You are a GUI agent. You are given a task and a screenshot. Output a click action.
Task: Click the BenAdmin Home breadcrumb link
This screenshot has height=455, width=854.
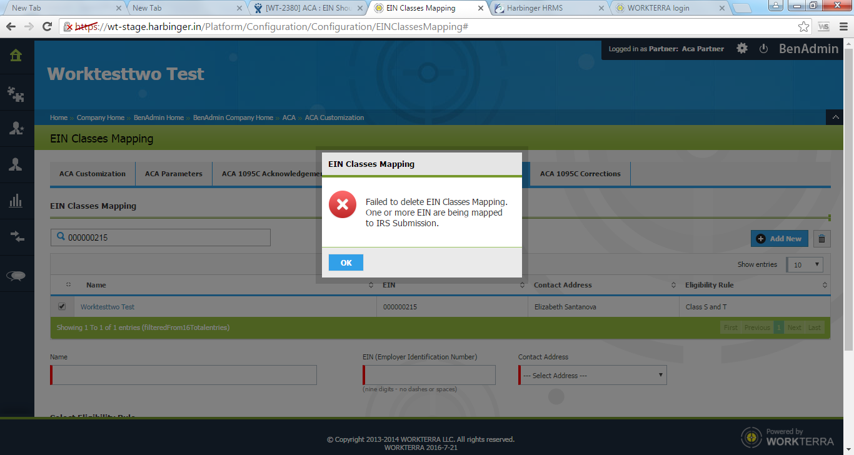(x=159, y=117)
